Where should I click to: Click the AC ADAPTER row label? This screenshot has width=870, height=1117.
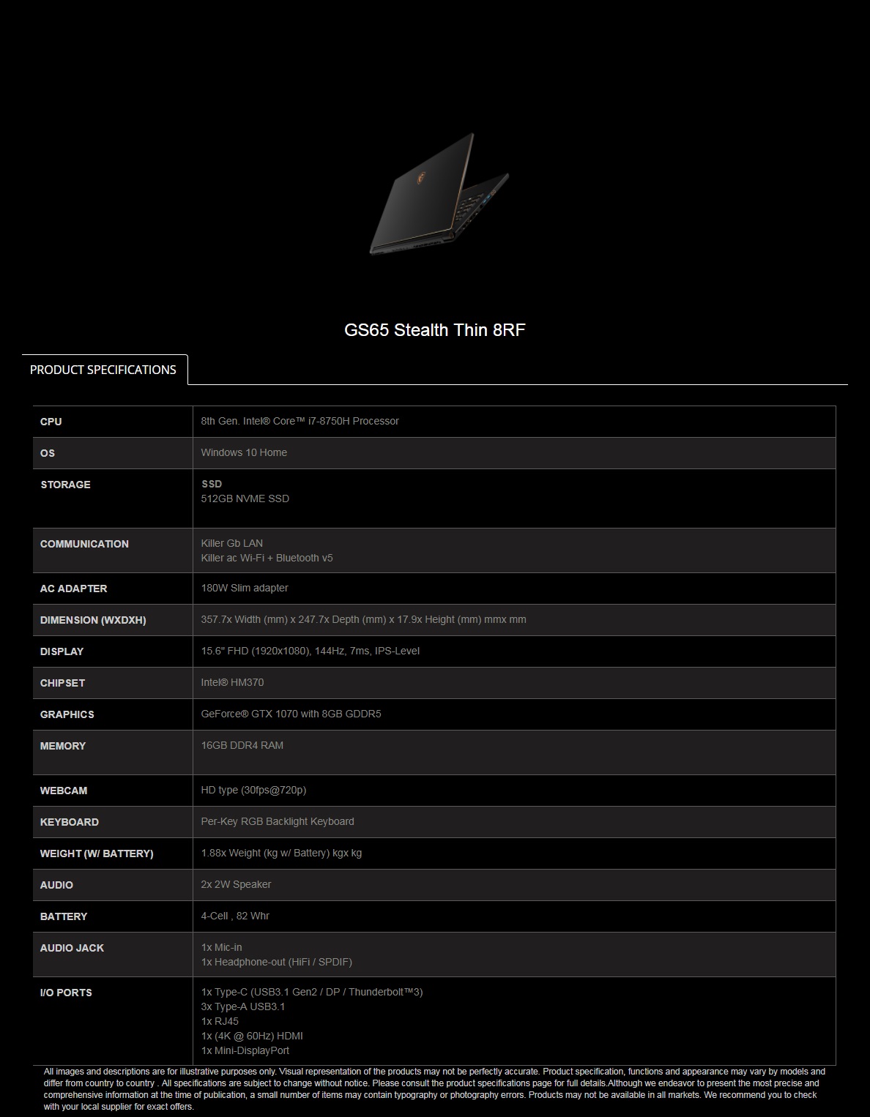74,589
